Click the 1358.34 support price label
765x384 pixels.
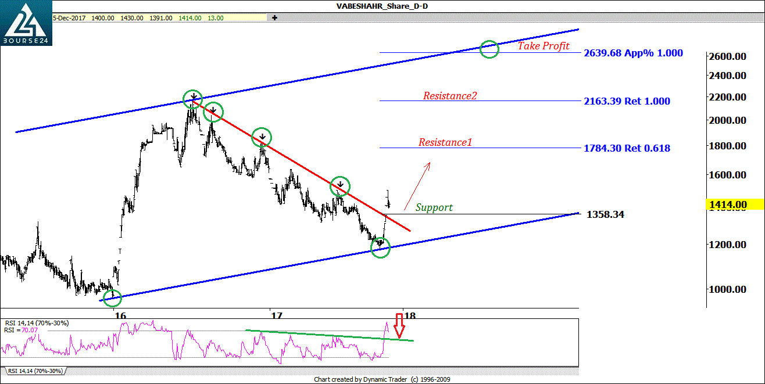tap(606, 214)
